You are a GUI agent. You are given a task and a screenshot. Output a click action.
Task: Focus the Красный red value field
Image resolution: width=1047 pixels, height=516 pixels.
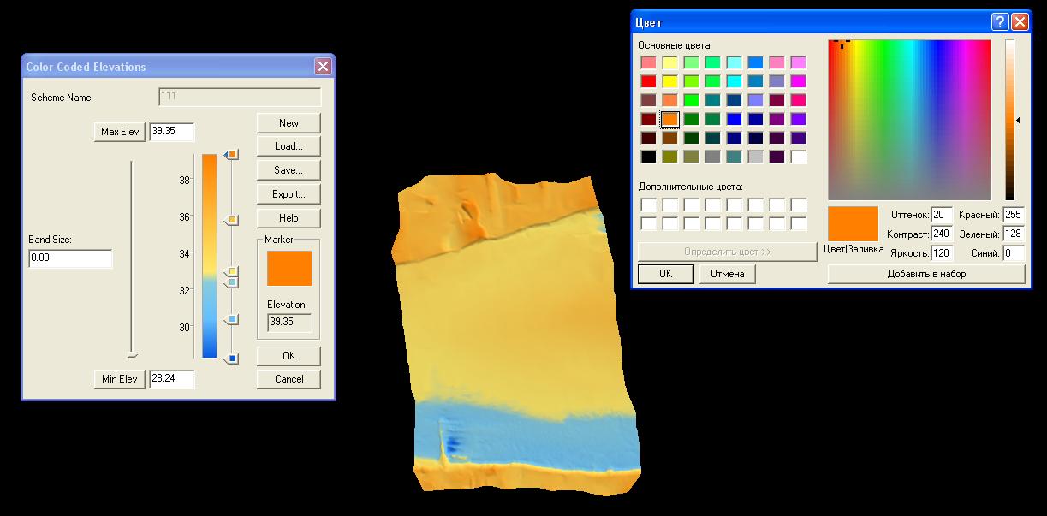click(x=1014, y=214)
